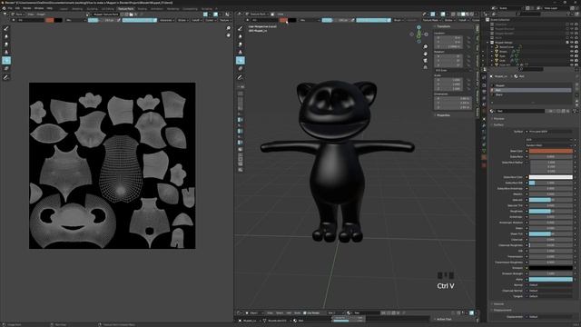Image resolution: width=581 pixels, height=327 pixels.
Task: Expand the Preview panel in the material properties
Action: (498, 119)
